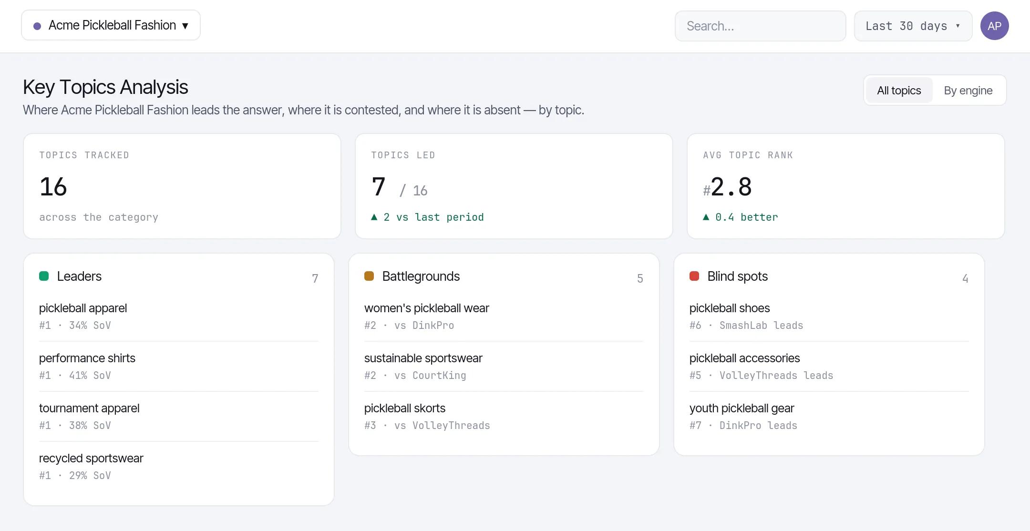The height and width of the screenshot is (531, 1030).
Task: Open the pickleball shoes topic
Action: pyautogui.click(x=730, y=308)
